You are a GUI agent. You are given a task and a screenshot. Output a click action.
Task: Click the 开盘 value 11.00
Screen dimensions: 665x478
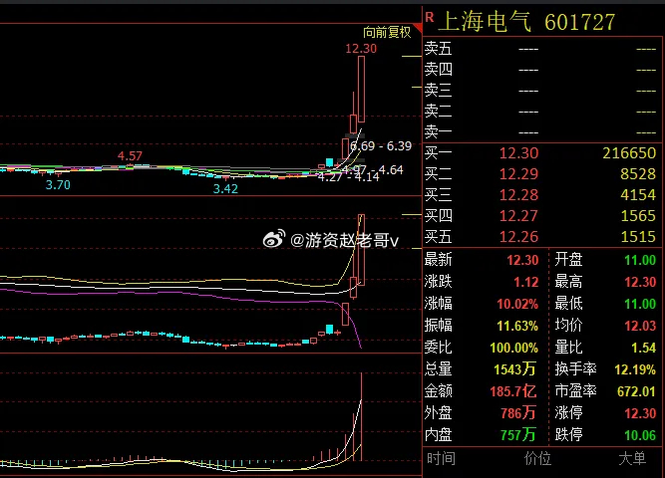pyautogui.click(x=640, y=260)
